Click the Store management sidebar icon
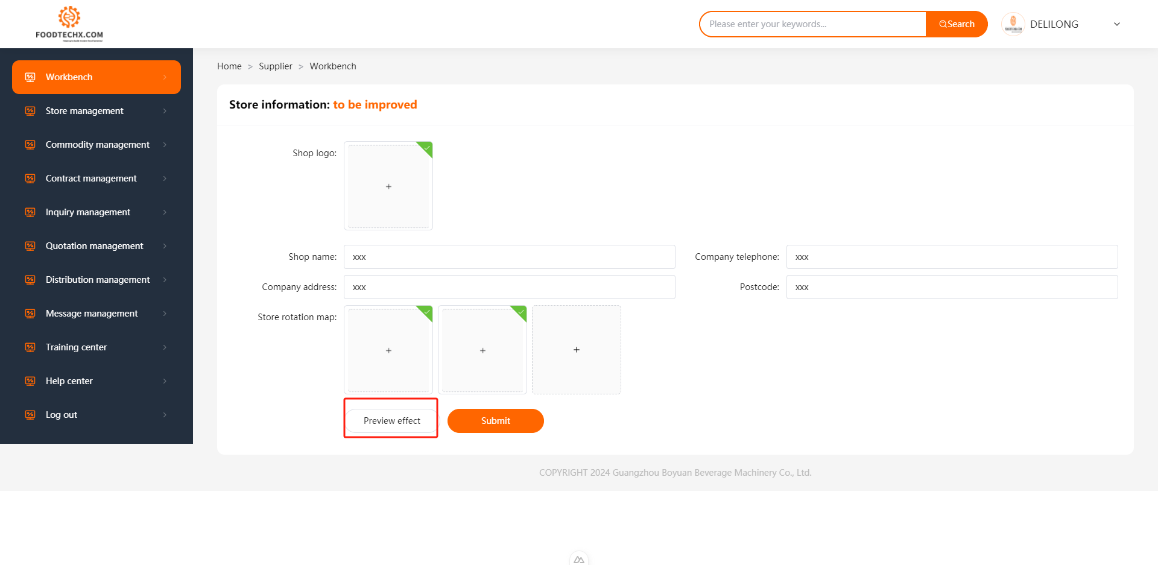 30,111
